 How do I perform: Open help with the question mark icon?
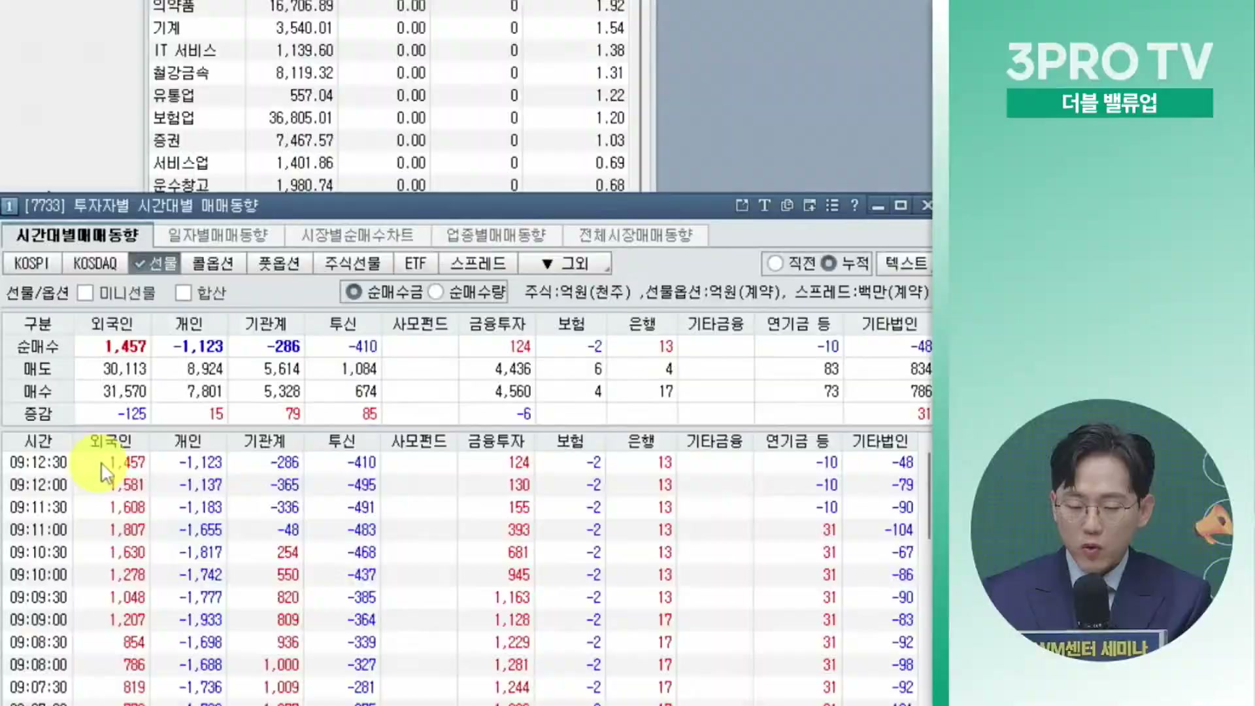(x=854, y=206)
